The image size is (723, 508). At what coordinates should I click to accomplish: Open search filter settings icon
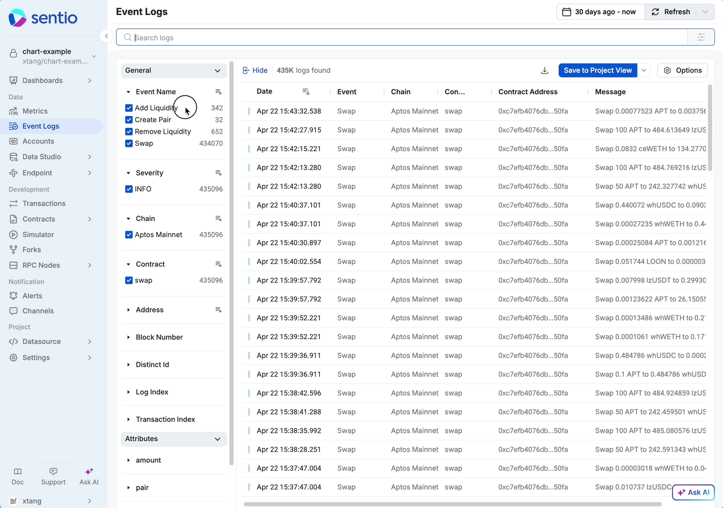coord(700,37)
